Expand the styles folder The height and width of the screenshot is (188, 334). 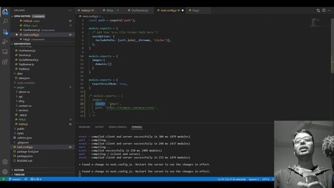point(15,133)
